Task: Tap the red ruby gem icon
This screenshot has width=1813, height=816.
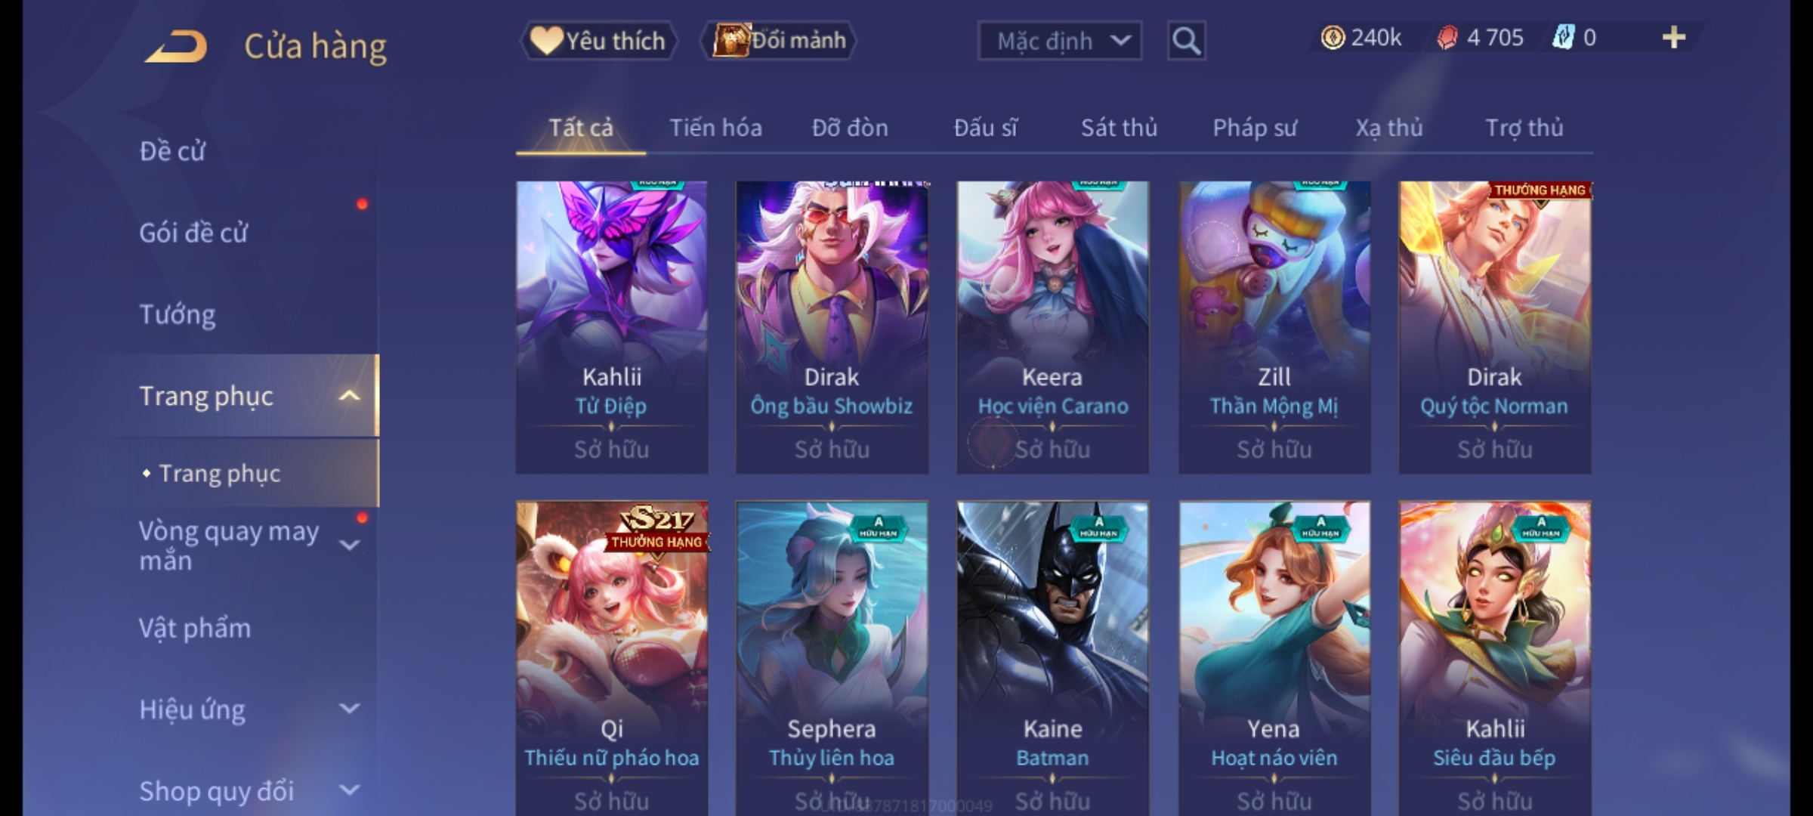Action: tap(1447, 38)
